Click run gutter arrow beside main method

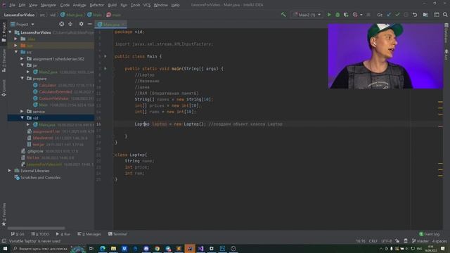tap(105, 69)
